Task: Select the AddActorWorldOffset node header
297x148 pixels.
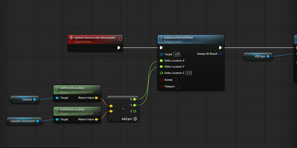Action: [x=191, y=39]
